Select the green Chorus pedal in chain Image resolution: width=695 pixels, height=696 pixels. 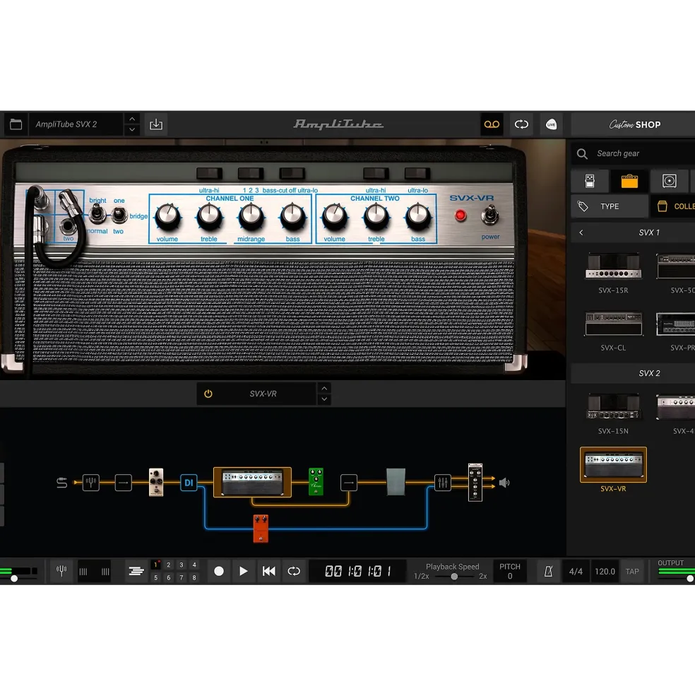[x=316, y=482]
